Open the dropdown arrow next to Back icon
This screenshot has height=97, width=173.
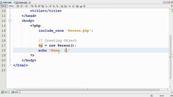pos(24,6)
